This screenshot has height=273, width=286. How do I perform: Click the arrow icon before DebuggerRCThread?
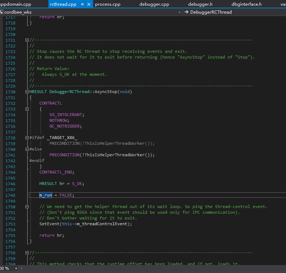tap(186, 12)
